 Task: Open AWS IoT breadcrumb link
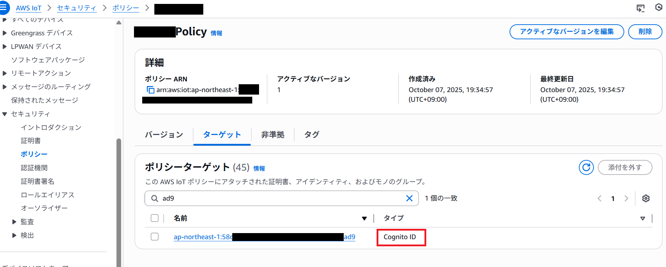tap(29, 8)
